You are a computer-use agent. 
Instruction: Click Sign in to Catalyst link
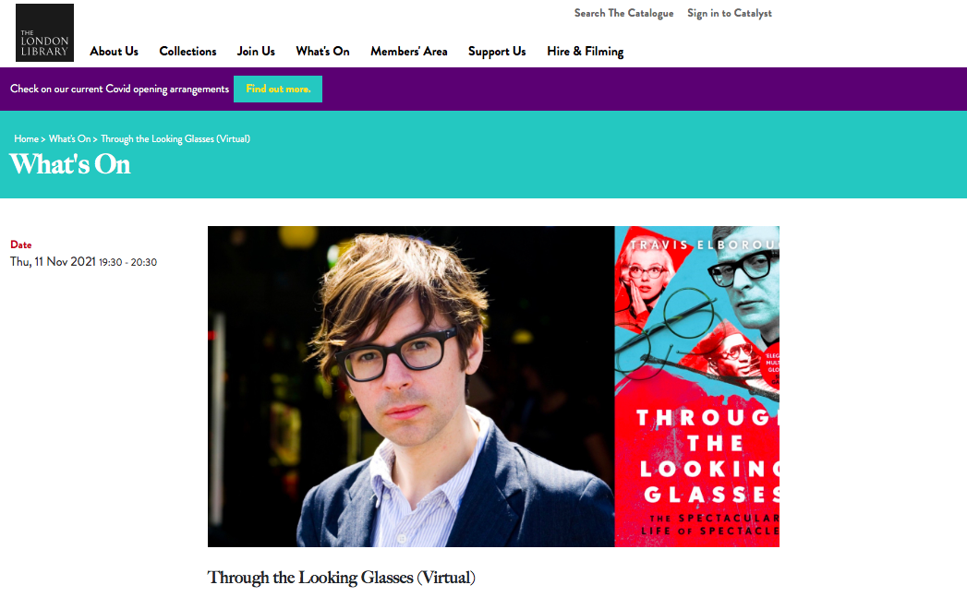(730, 13)
